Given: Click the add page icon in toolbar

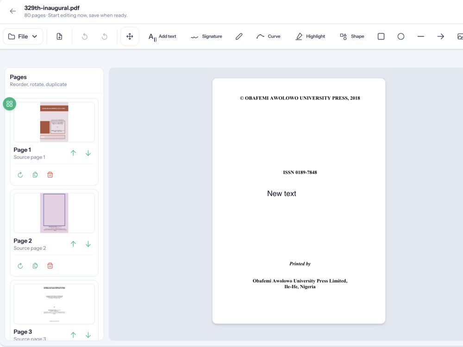Looking at the screenshot, I should point(59,37).
